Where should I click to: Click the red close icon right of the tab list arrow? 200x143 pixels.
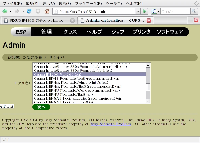coord(196,20)
